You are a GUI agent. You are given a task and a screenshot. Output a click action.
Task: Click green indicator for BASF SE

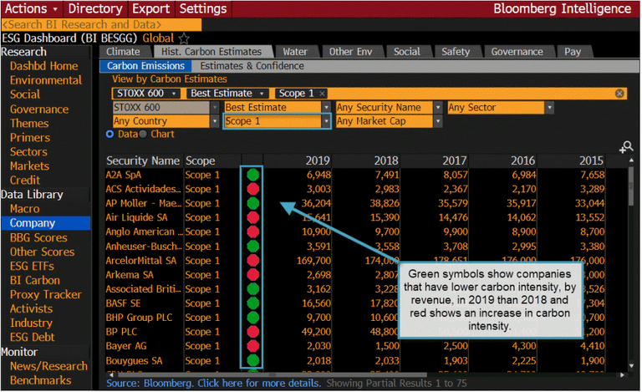click(253, 303)
